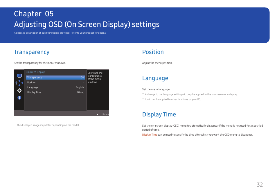
Task: Click 'Adjusting OSD (On Screen Display) settings' heading
Action: point(87,25)
